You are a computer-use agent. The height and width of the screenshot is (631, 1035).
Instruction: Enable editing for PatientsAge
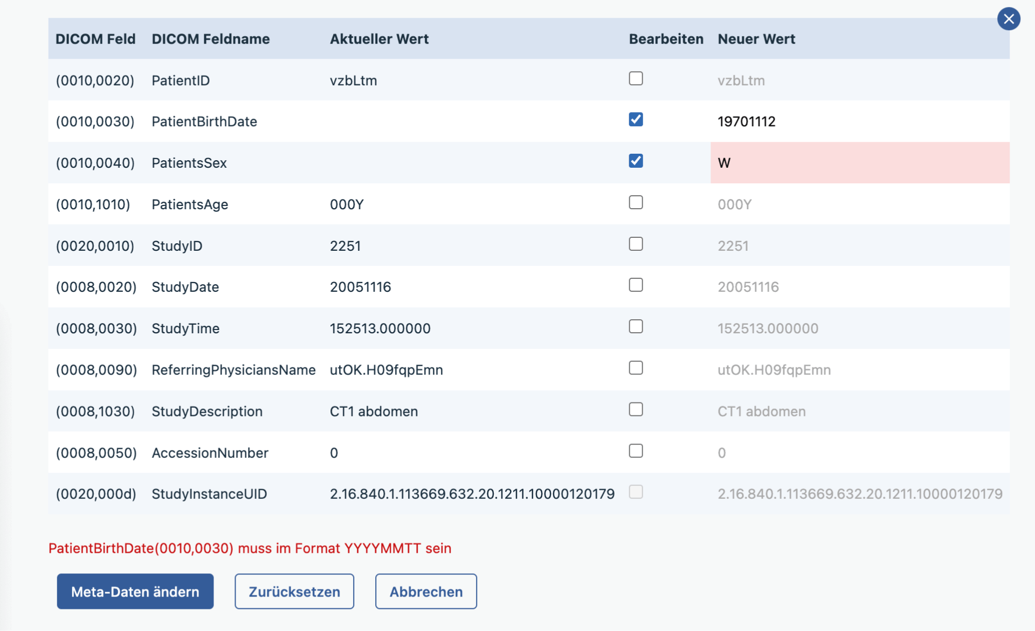click(x=636, y=203)
